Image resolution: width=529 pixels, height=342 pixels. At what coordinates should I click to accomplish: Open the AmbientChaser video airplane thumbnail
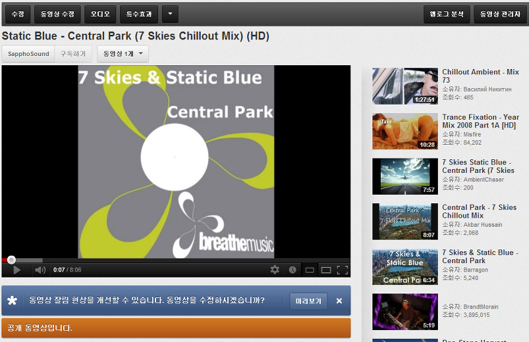click(405, 176)
